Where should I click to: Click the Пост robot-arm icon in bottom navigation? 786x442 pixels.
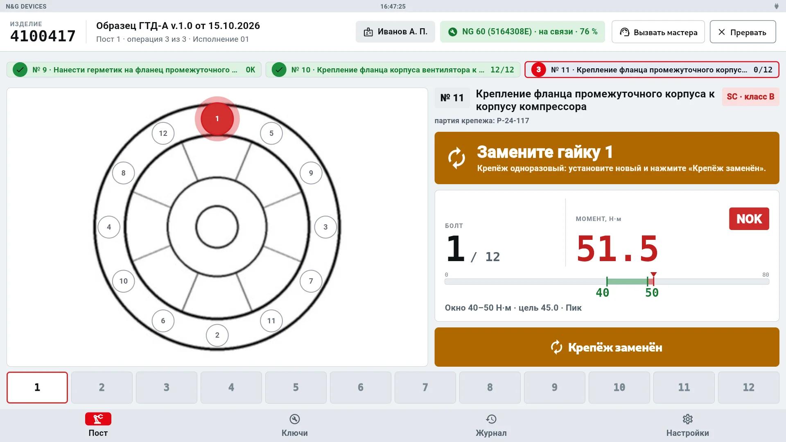98,419
